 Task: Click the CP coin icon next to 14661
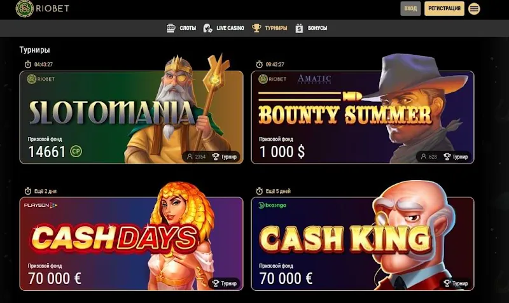click(x=76, y=151)
